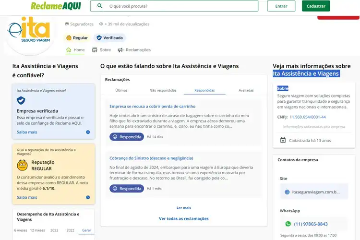Viewport: 360px width, 240px height.
Task: Click the globe website icon
Action: coord(287,192)
